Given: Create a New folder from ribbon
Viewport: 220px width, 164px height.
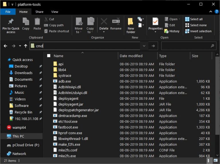Looking at the screenshot, I should pyautogui.click(x=131, y=22).
